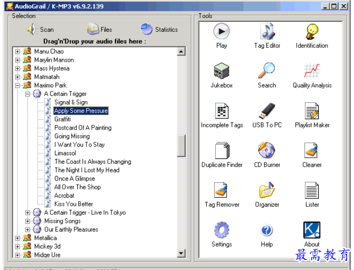Select the Maximo Park artist label

coord(50,85)
